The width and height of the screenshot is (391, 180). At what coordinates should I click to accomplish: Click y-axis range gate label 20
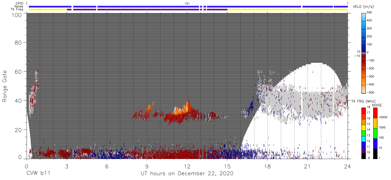tap(18, 130)
